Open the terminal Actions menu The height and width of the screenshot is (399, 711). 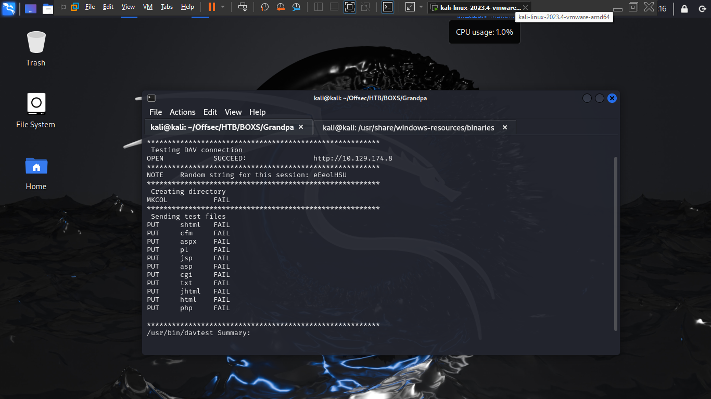183,112
